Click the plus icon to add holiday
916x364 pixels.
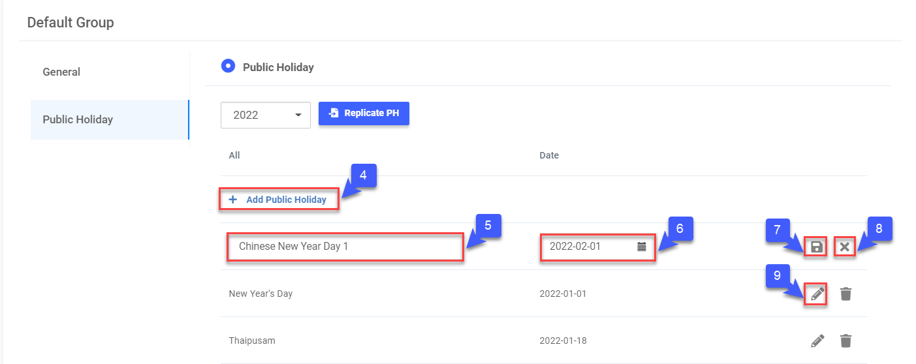click(233, 200)
